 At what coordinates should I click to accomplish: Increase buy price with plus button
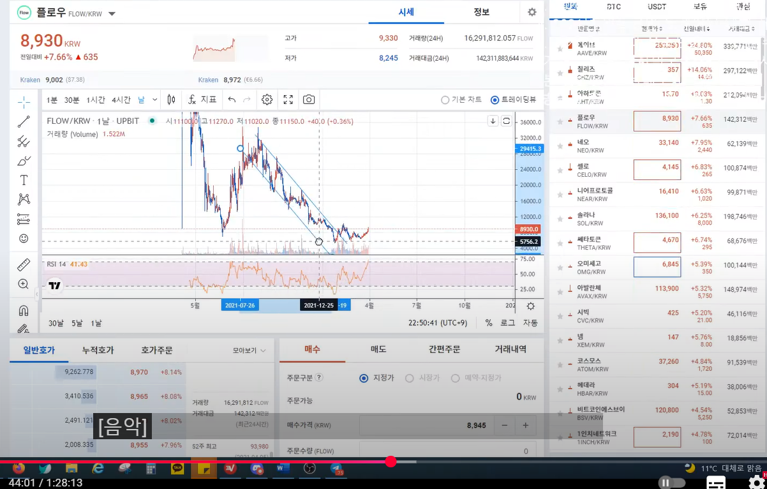coord(526,425)
